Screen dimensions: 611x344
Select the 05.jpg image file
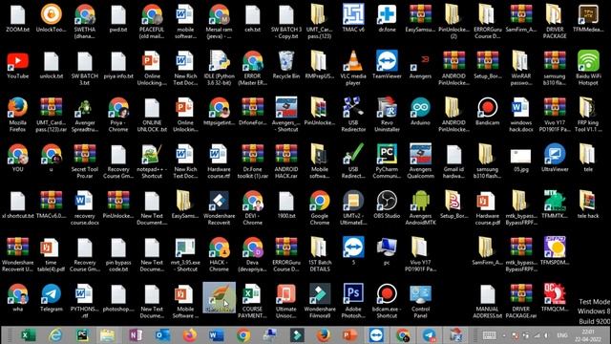521,160
